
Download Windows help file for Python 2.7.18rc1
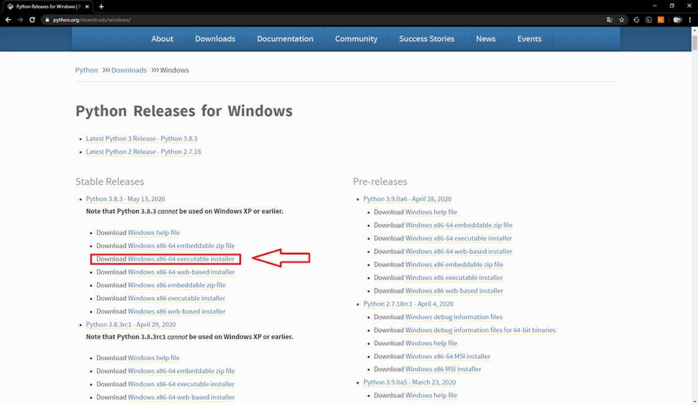[431, 343]
